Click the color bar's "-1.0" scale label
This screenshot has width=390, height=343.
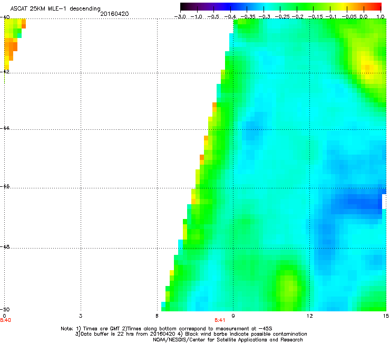click(197, 17)
